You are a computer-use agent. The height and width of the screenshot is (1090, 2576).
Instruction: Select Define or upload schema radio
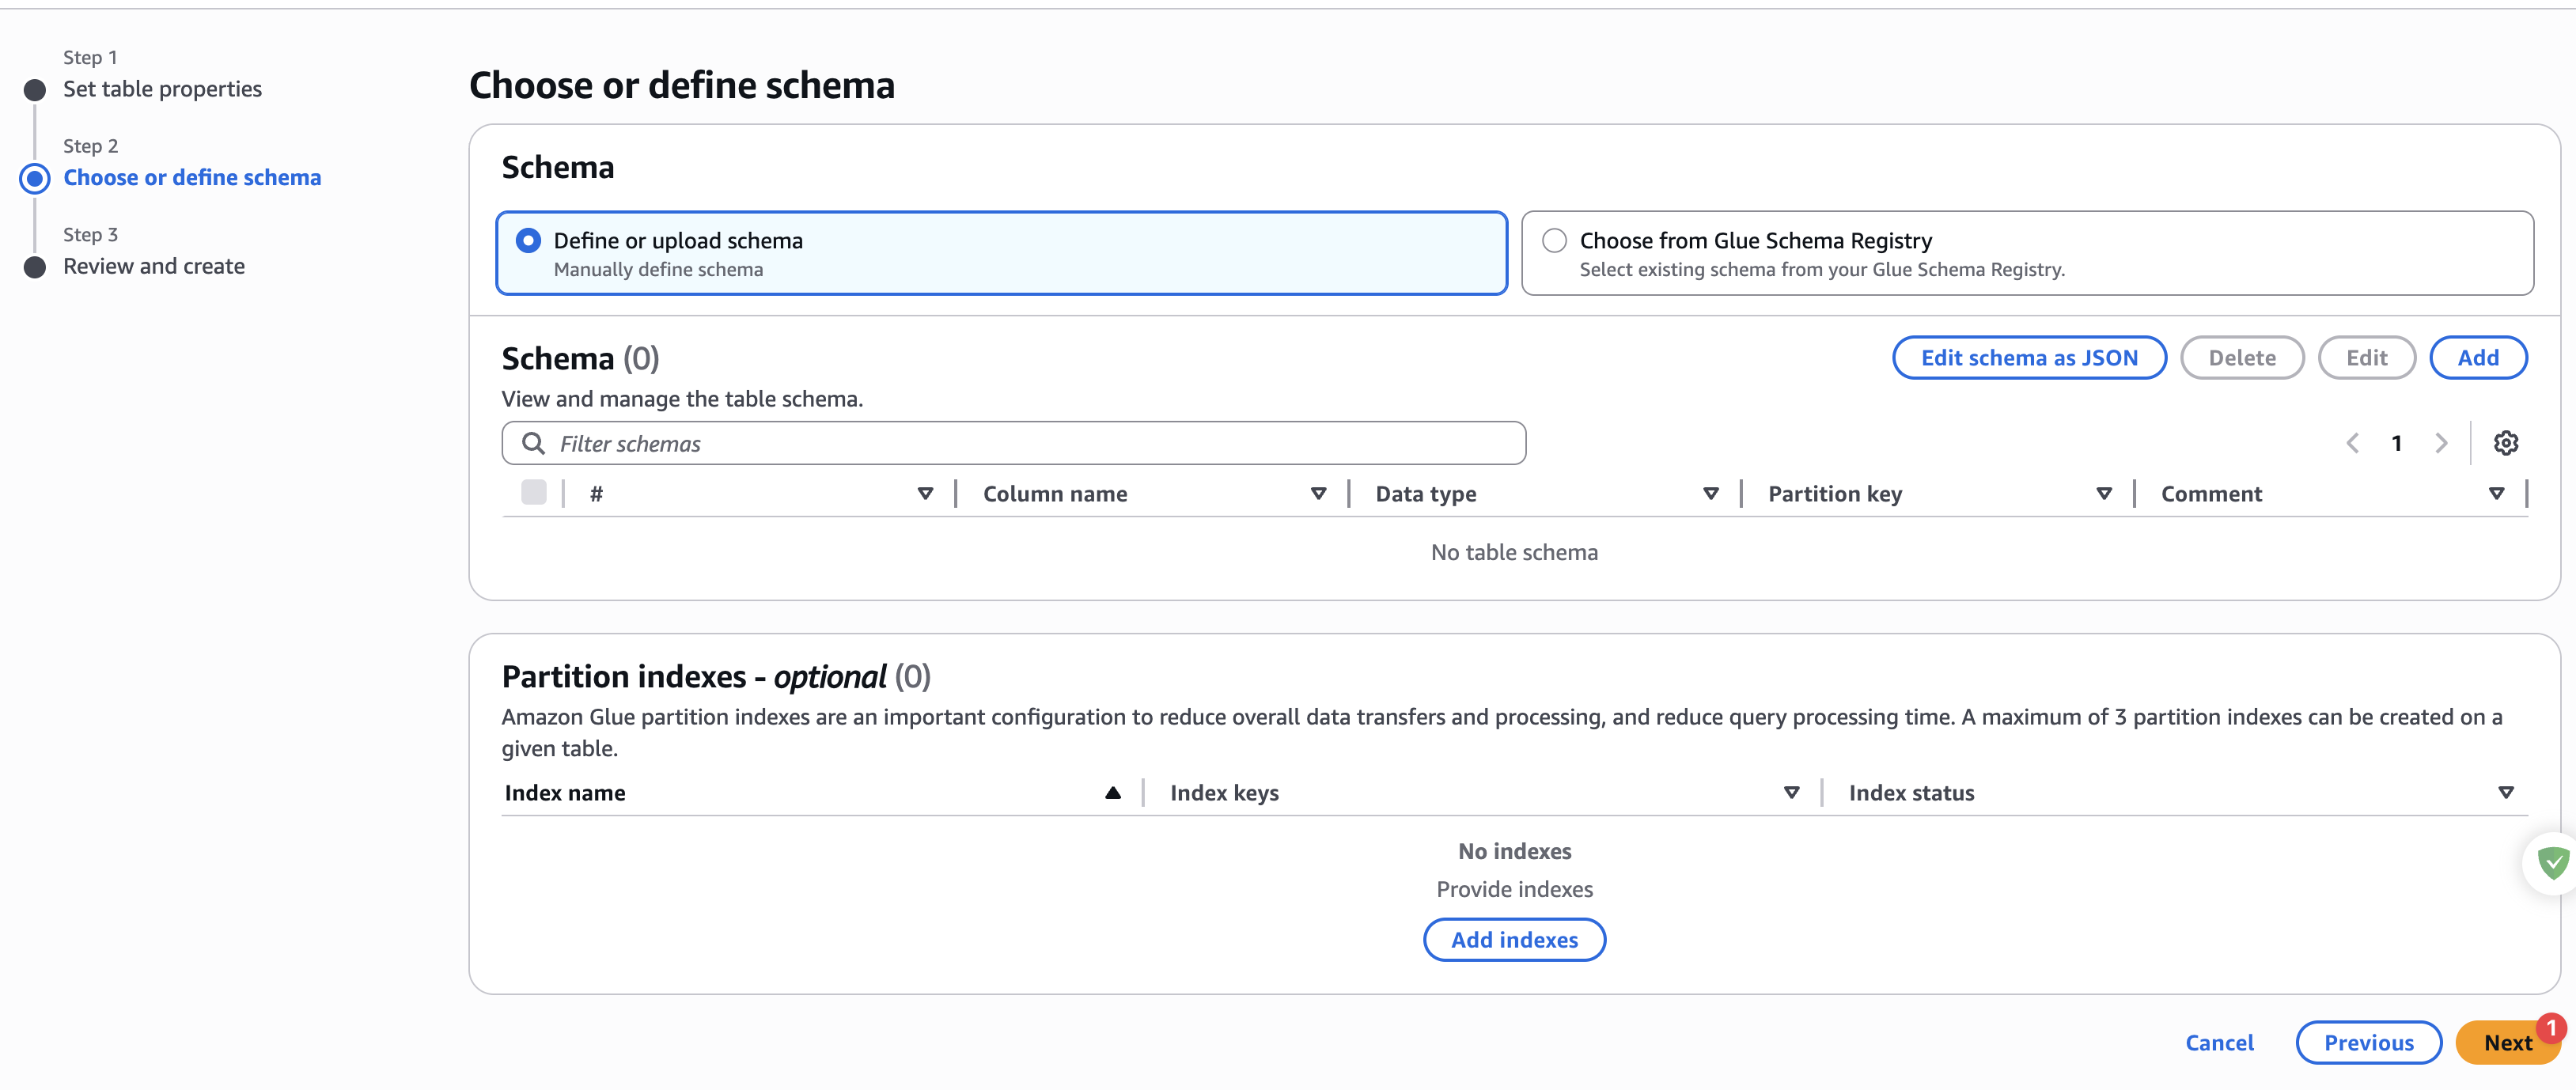click(x=528, y=241)
